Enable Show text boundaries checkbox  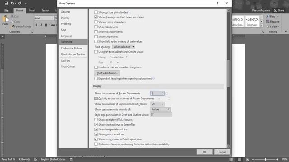pos(96,32)
